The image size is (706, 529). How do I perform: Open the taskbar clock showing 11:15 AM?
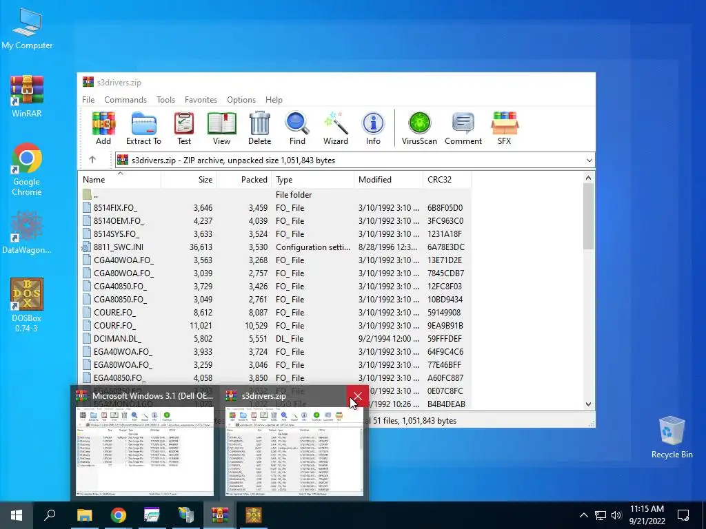point(647,515)
